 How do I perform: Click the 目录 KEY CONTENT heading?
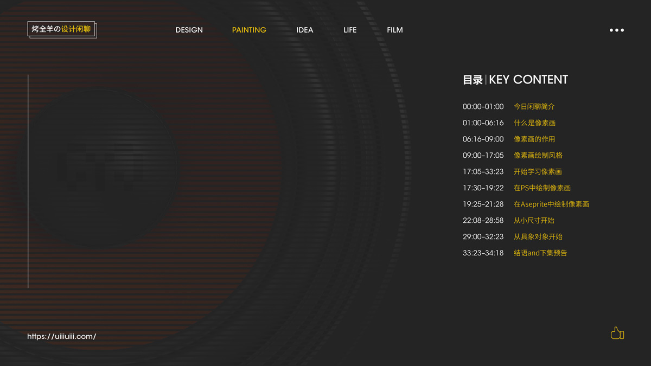pos(515,80)
